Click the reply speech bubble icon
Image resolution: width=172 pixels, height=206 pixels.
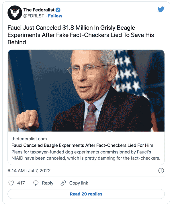[36, 183]
